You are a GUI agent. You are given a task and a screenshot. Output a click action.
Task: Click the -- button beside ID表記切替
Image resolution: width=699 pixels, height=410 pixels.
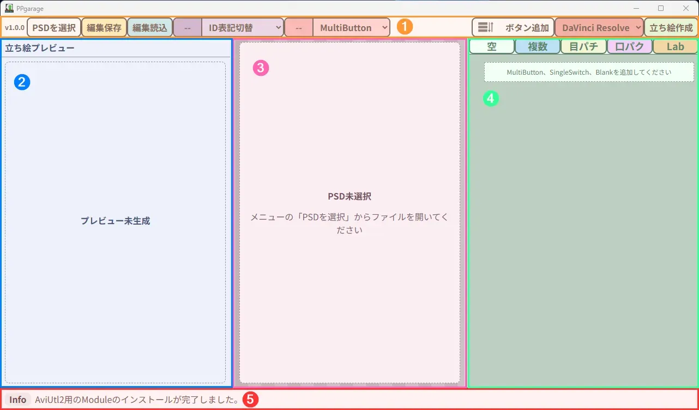[x=188, y=27]
